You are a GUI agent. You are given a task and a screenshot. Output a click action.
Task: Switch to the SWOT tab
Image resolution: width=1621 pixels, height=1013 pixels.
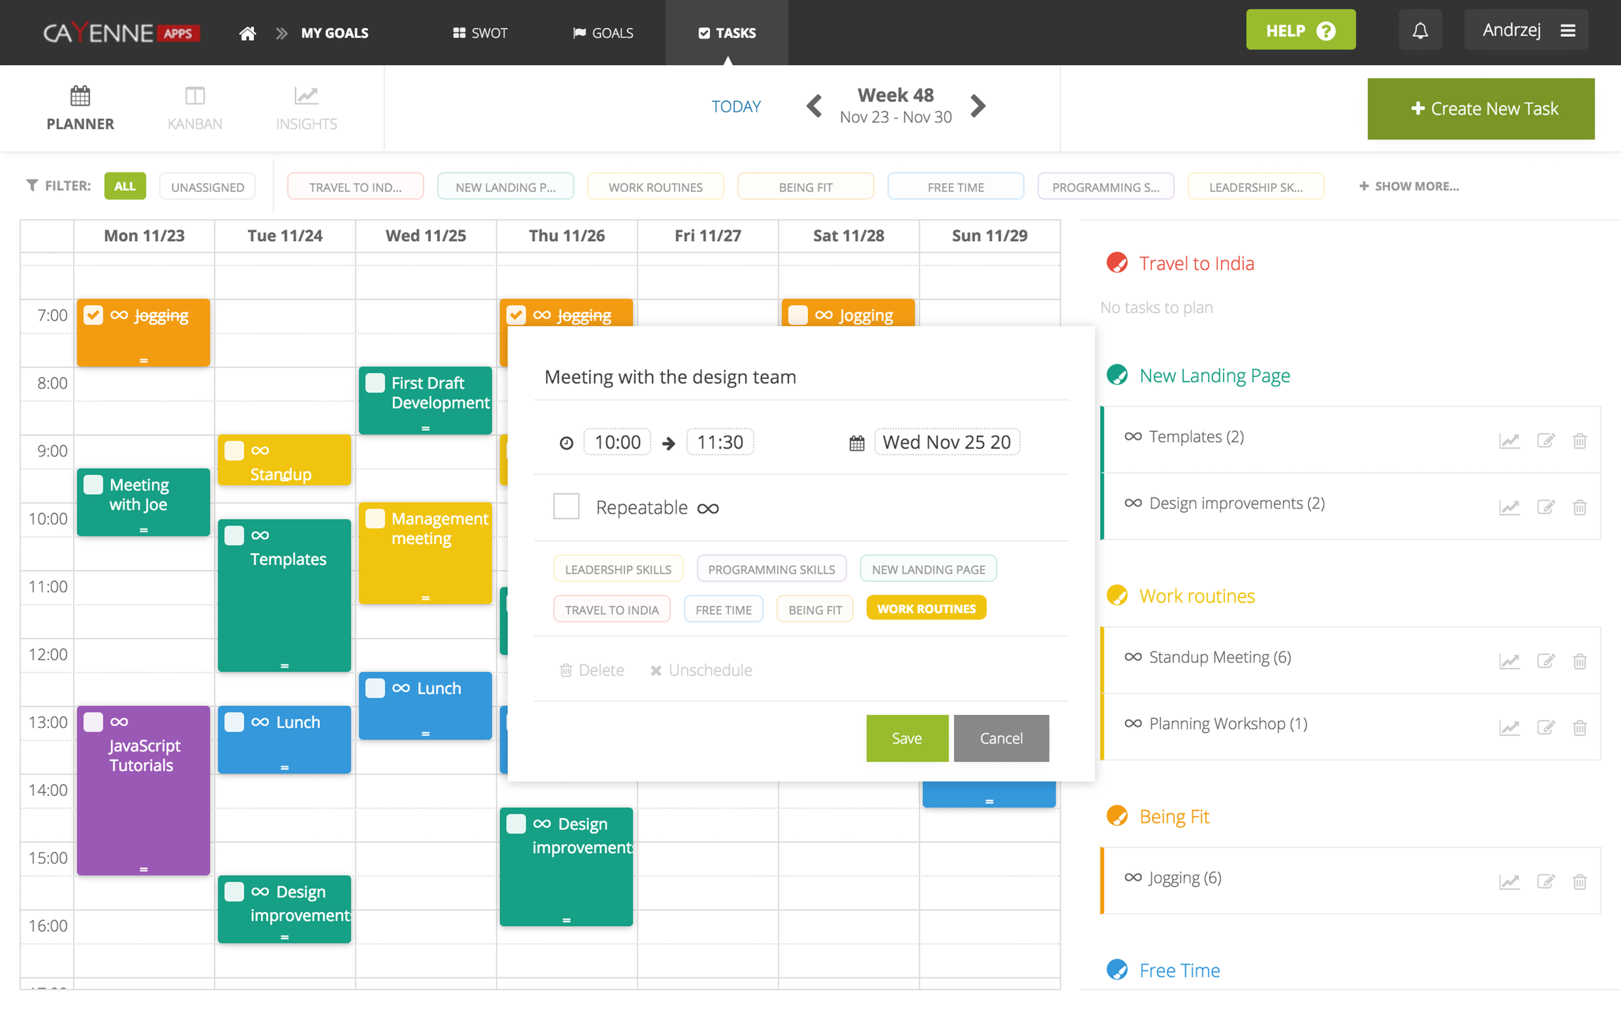480,33
